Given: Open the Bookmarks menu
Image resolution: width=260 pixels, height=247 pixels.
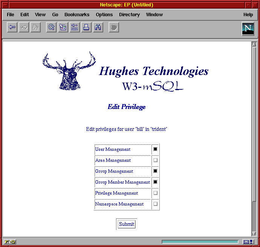Looking at the screenshot, I should (77, 15).
